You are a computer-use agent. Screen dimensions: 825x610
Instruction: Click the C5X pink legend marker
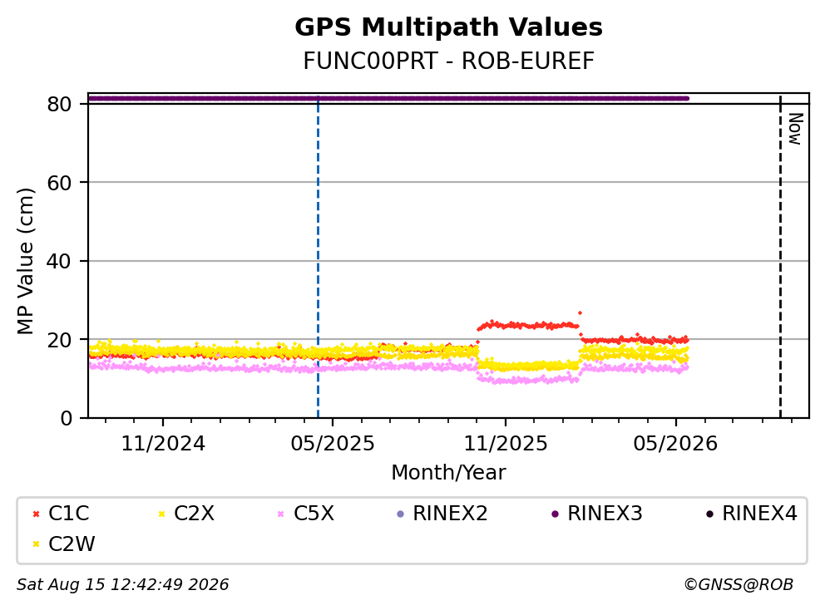281,514
